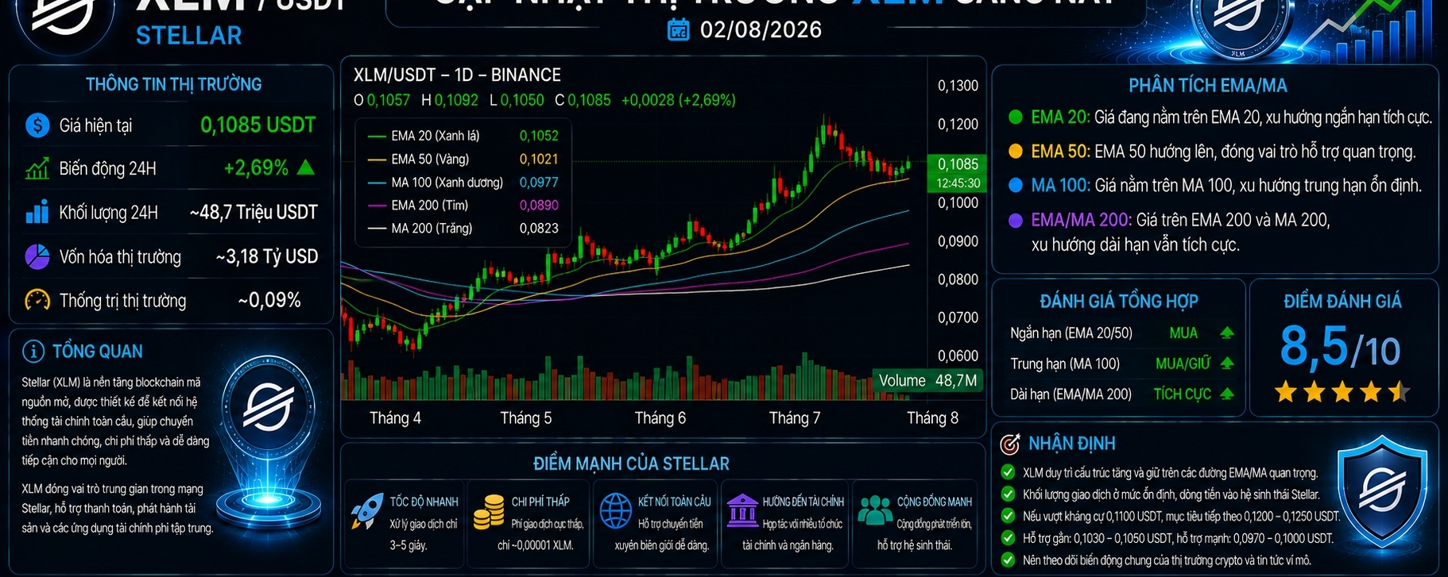Click the purple dot before EMA/MA 200 analysis
The image size is (1448, 577).
1015,221
